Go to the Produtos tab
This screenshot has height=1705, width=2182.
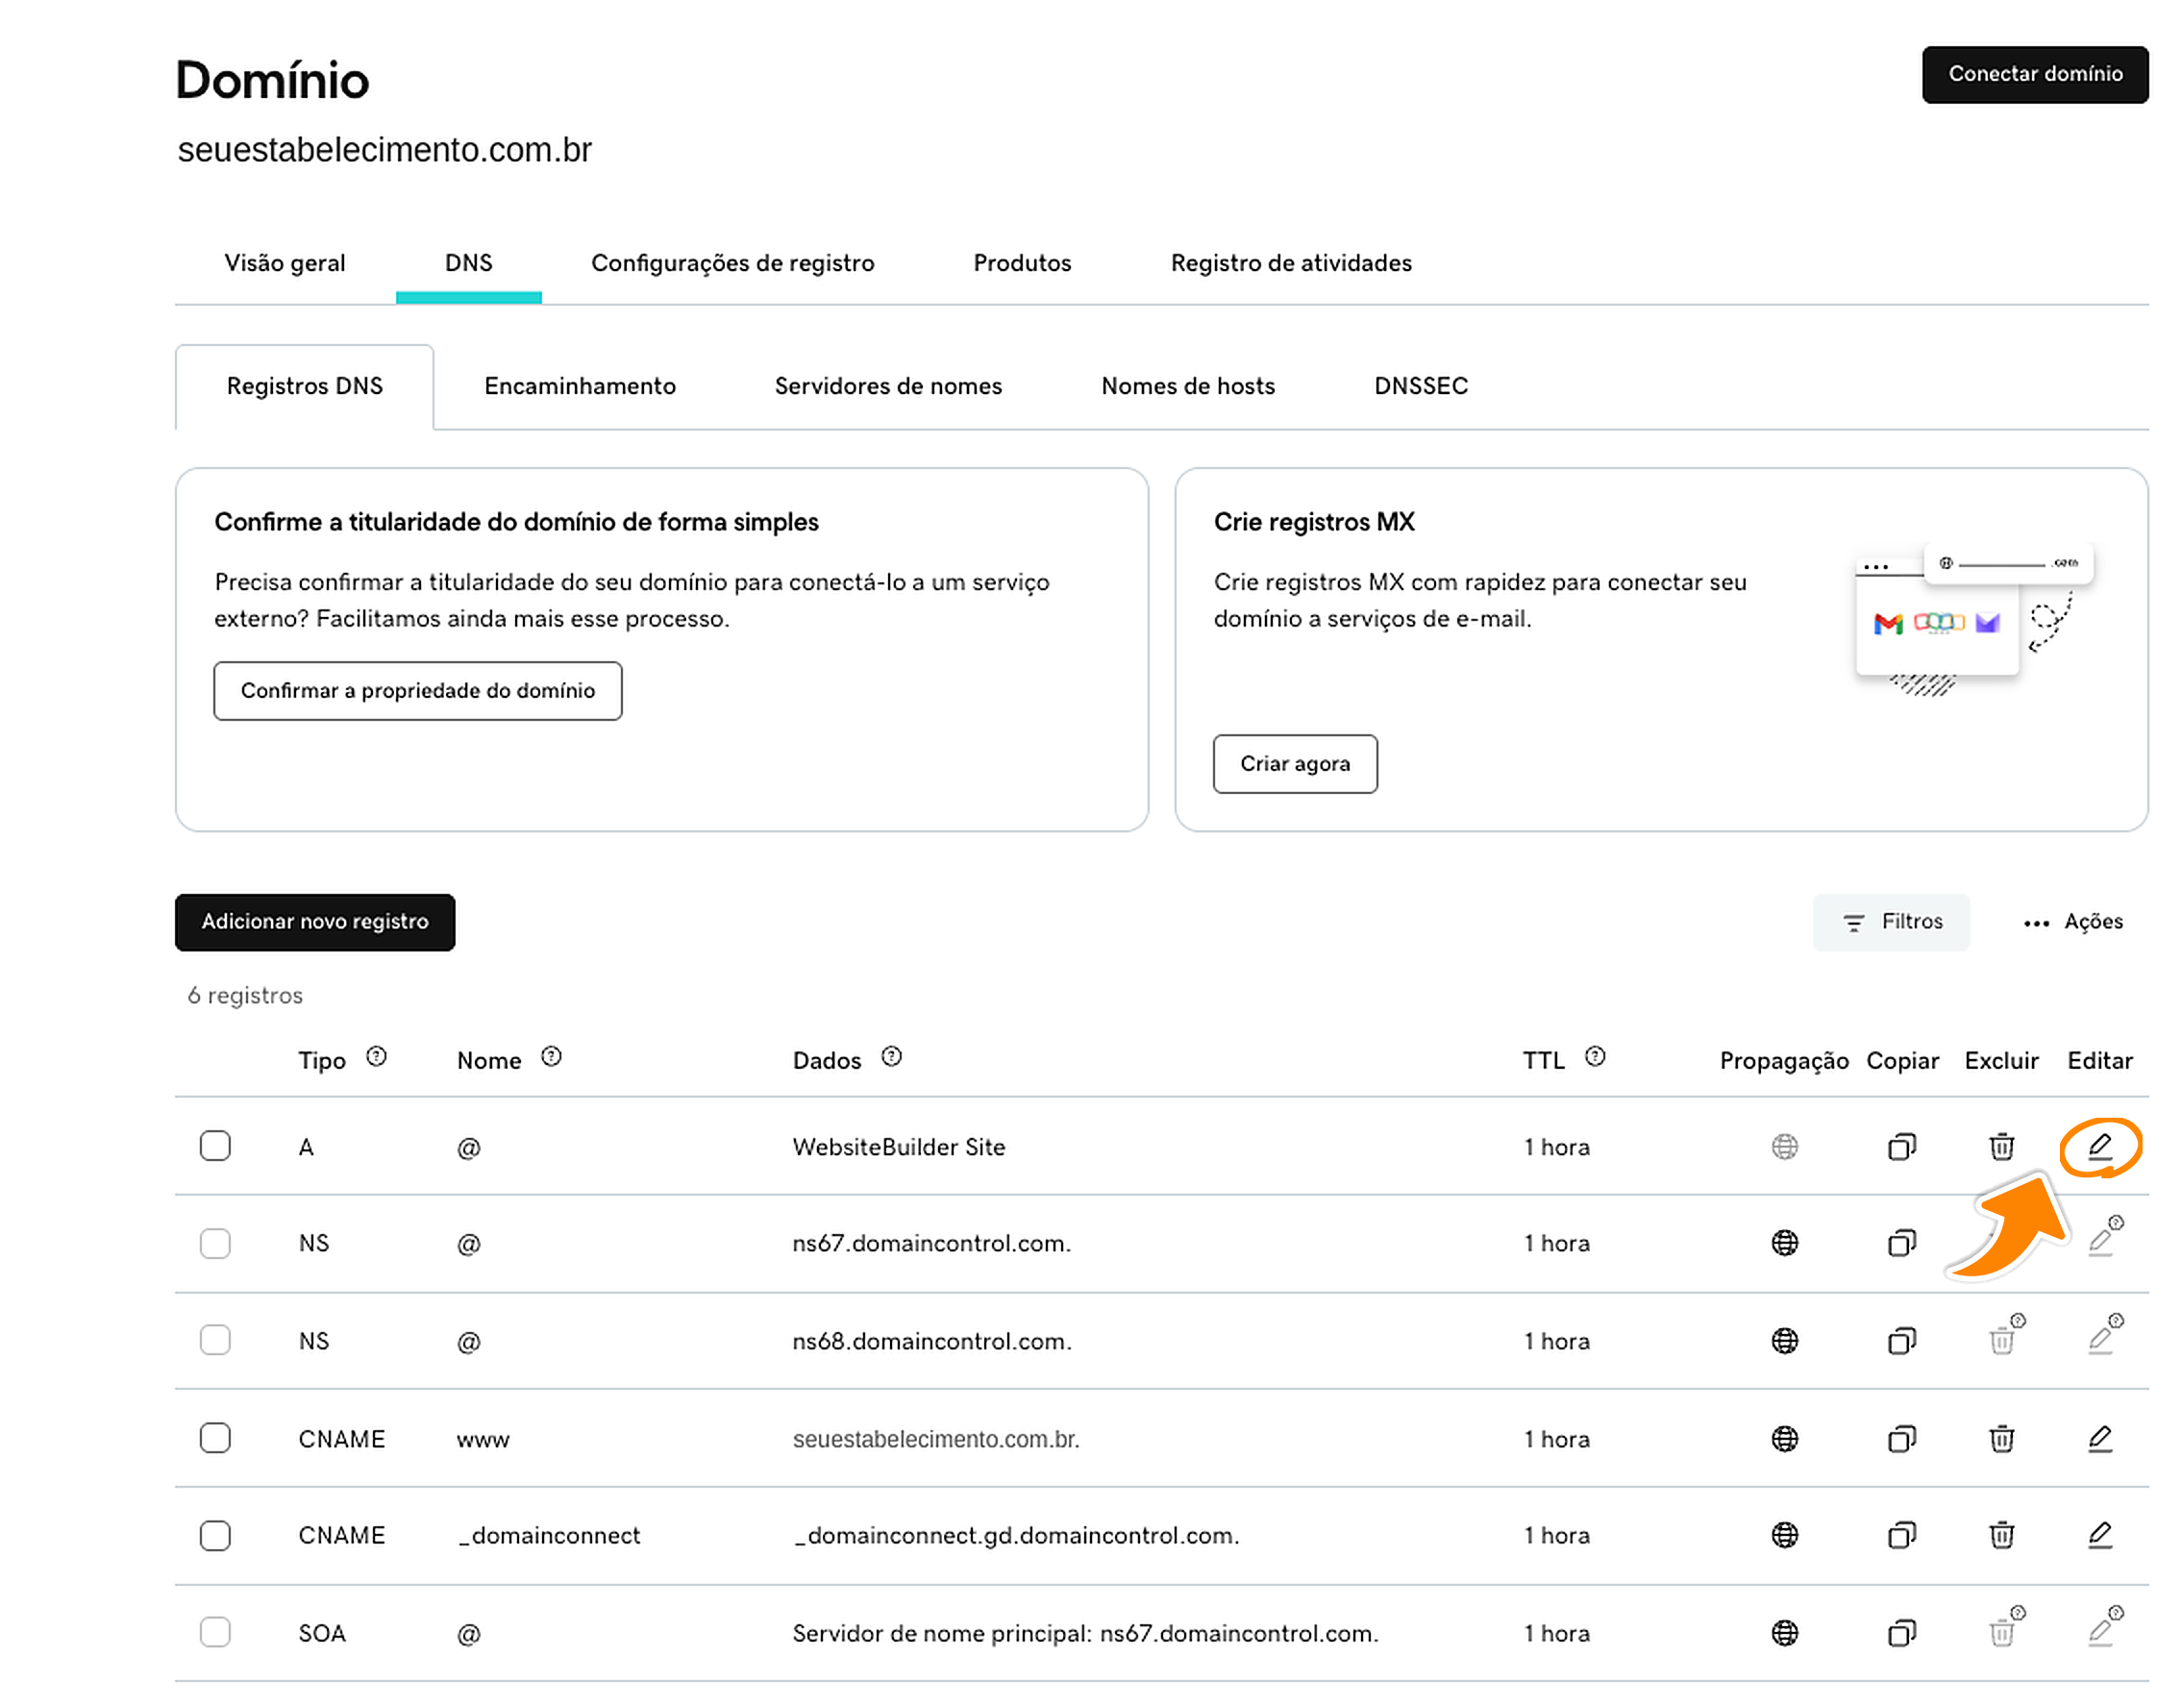pyautogui.click(x=1022, y=262)
